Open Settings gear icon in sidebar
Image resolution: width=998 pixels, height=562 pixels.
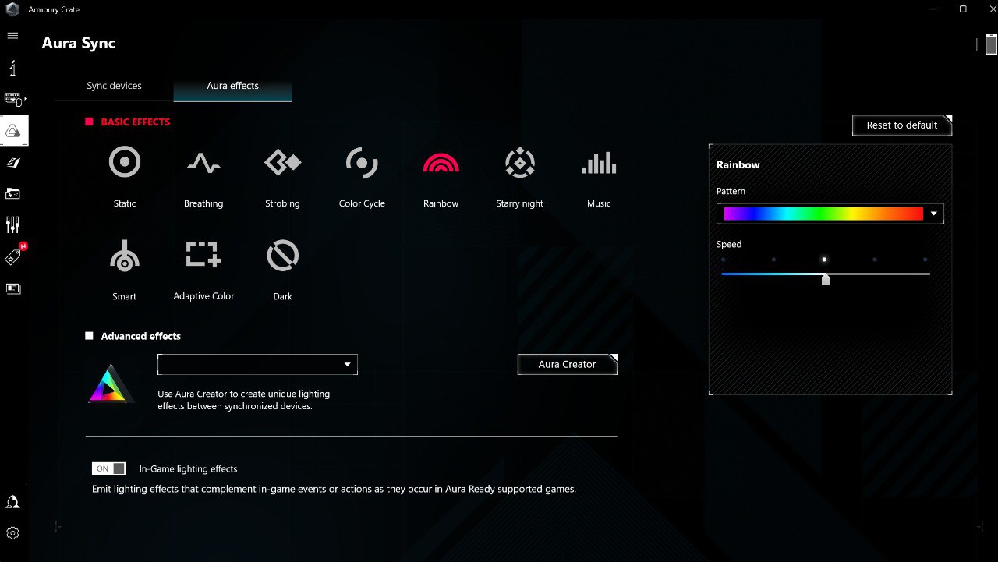pos(12,533)
